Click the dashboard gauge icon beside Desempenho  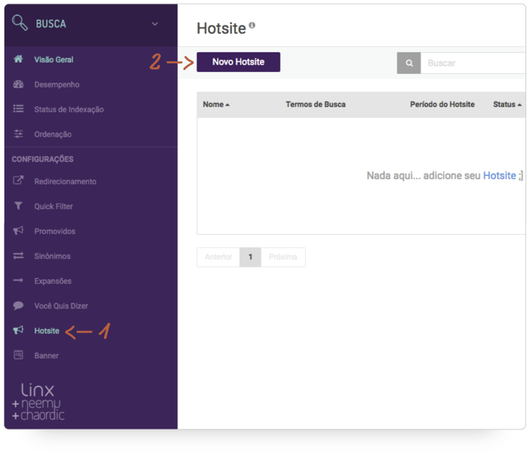coord(18,84)
